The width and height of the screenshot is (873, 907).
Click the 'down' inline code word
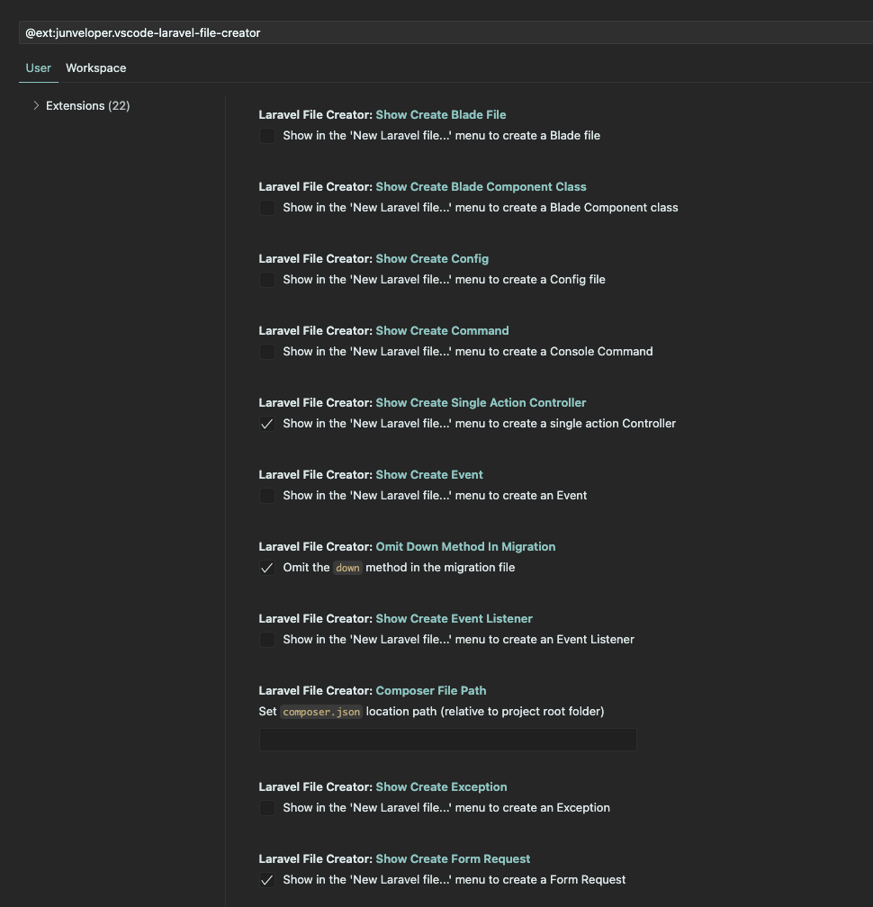[347, 568]
